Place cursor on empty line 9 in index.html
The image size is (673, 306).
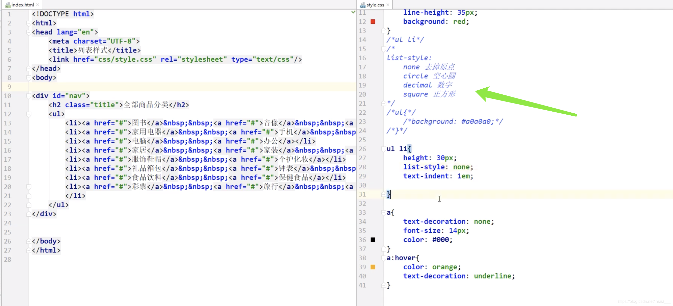pos(192,87)
